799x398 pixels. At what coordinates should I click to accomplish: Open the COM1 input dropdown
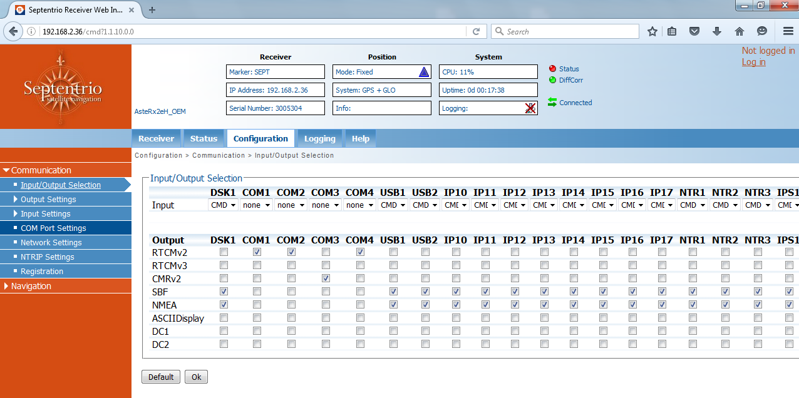coord(256,205)
